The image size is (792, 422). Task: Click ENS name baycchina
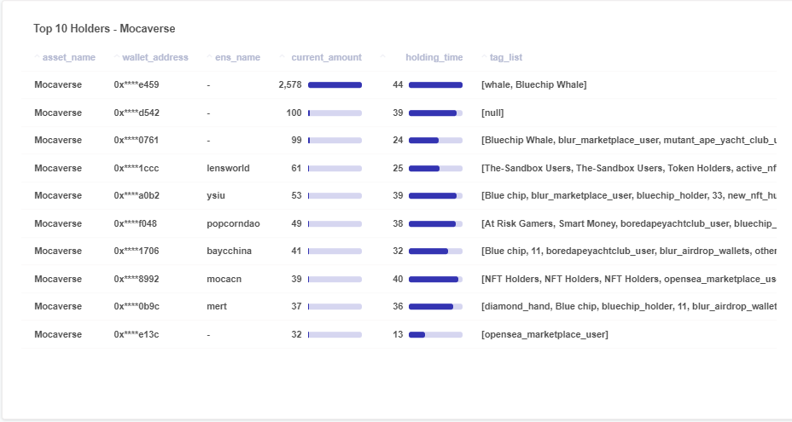tap(229, 251)
